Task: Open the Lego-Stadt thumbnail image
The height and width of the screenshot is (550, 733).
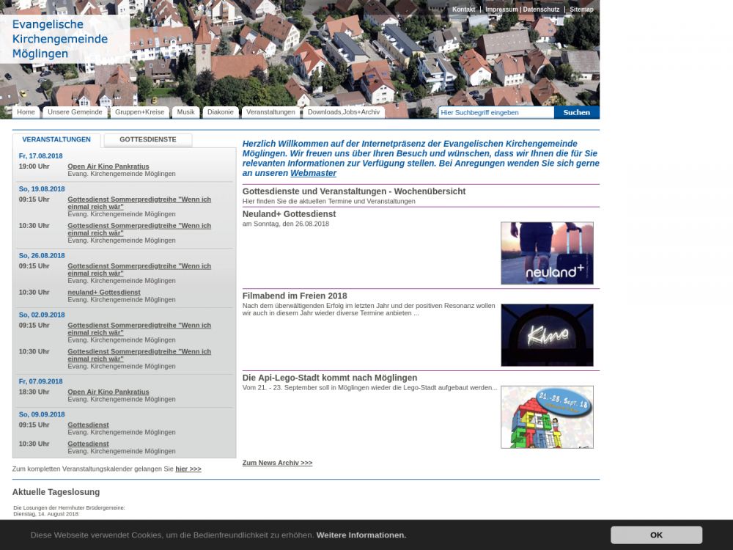Action: [x=547, y=417]
